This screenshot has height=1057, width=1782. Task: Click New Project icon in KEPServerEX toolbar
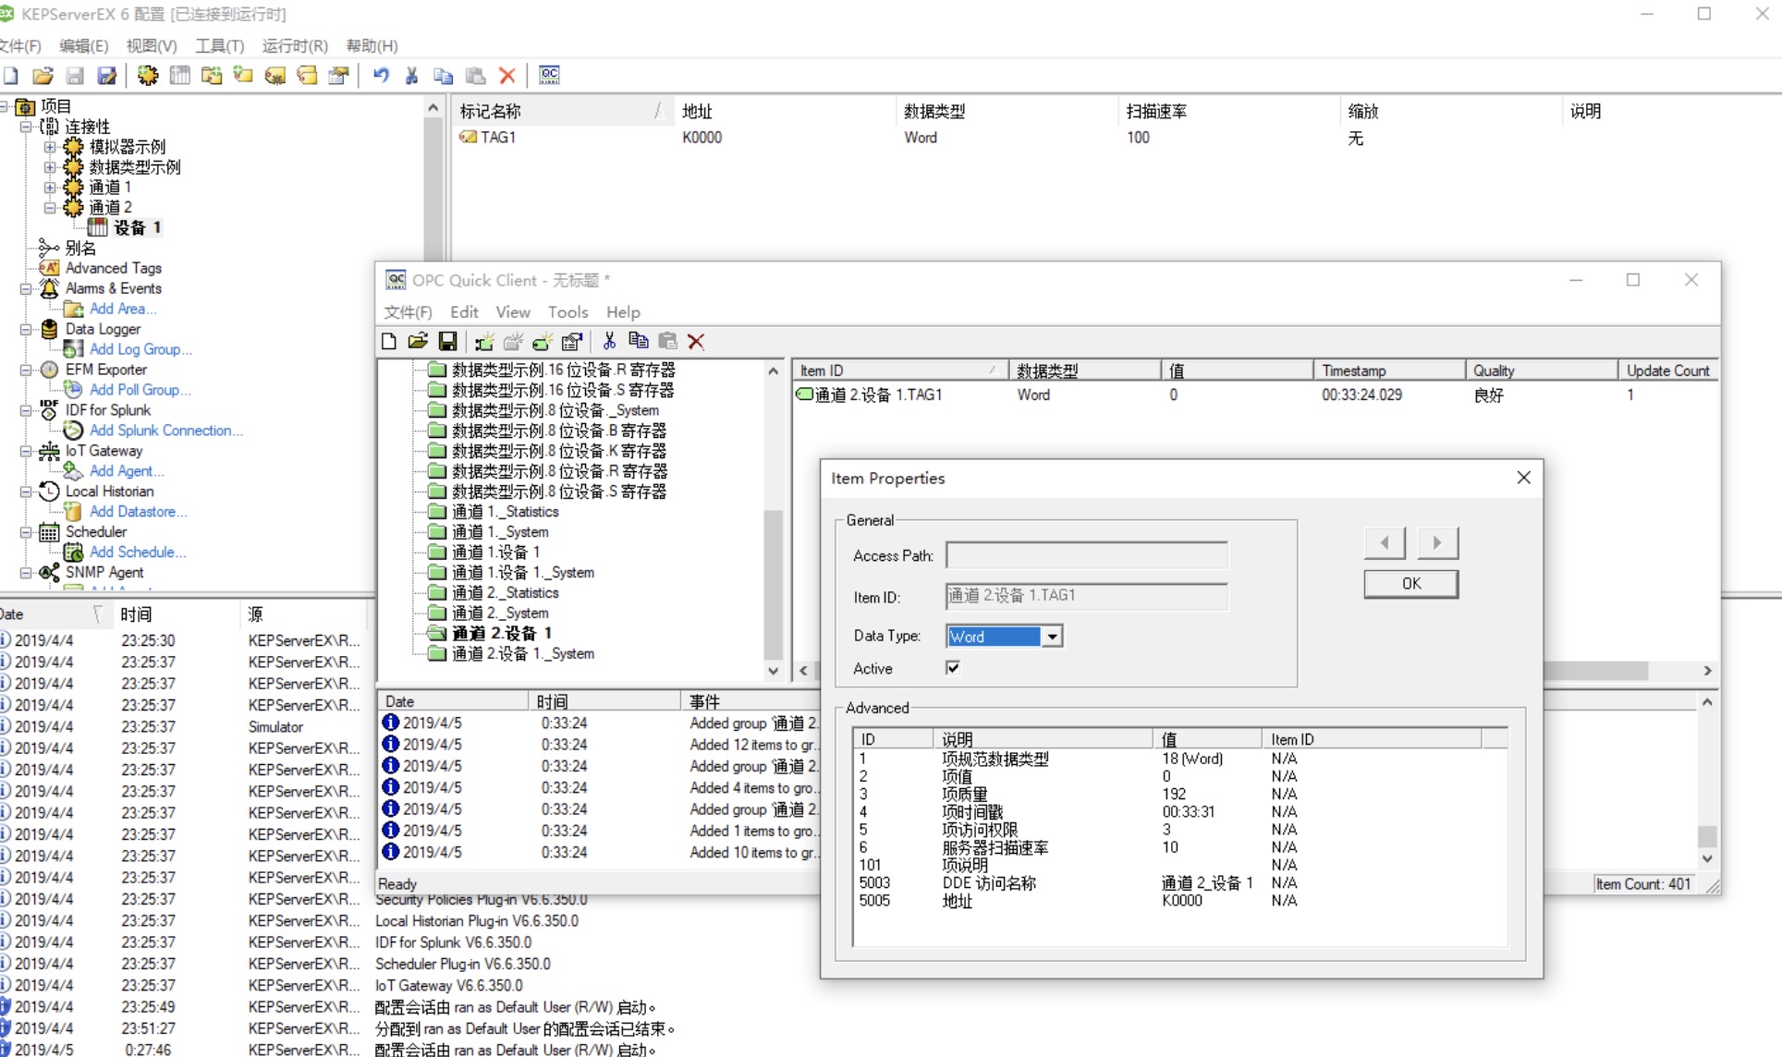[11, 76]
